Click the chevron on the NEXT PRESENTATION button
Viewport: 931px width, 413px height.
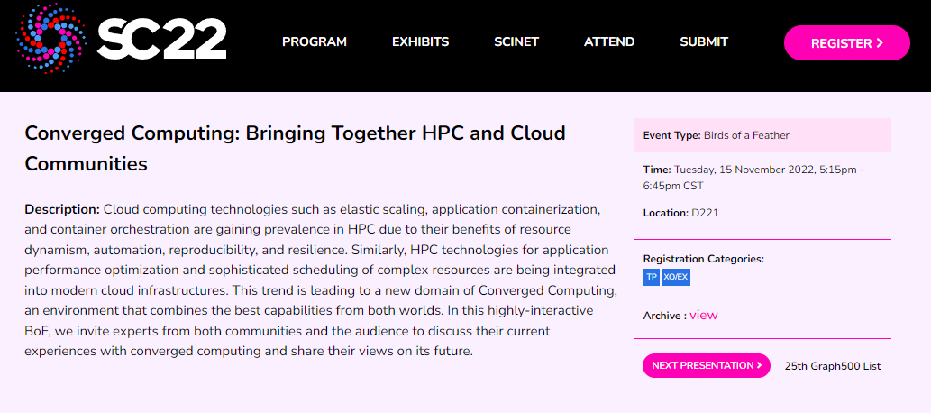760,365
